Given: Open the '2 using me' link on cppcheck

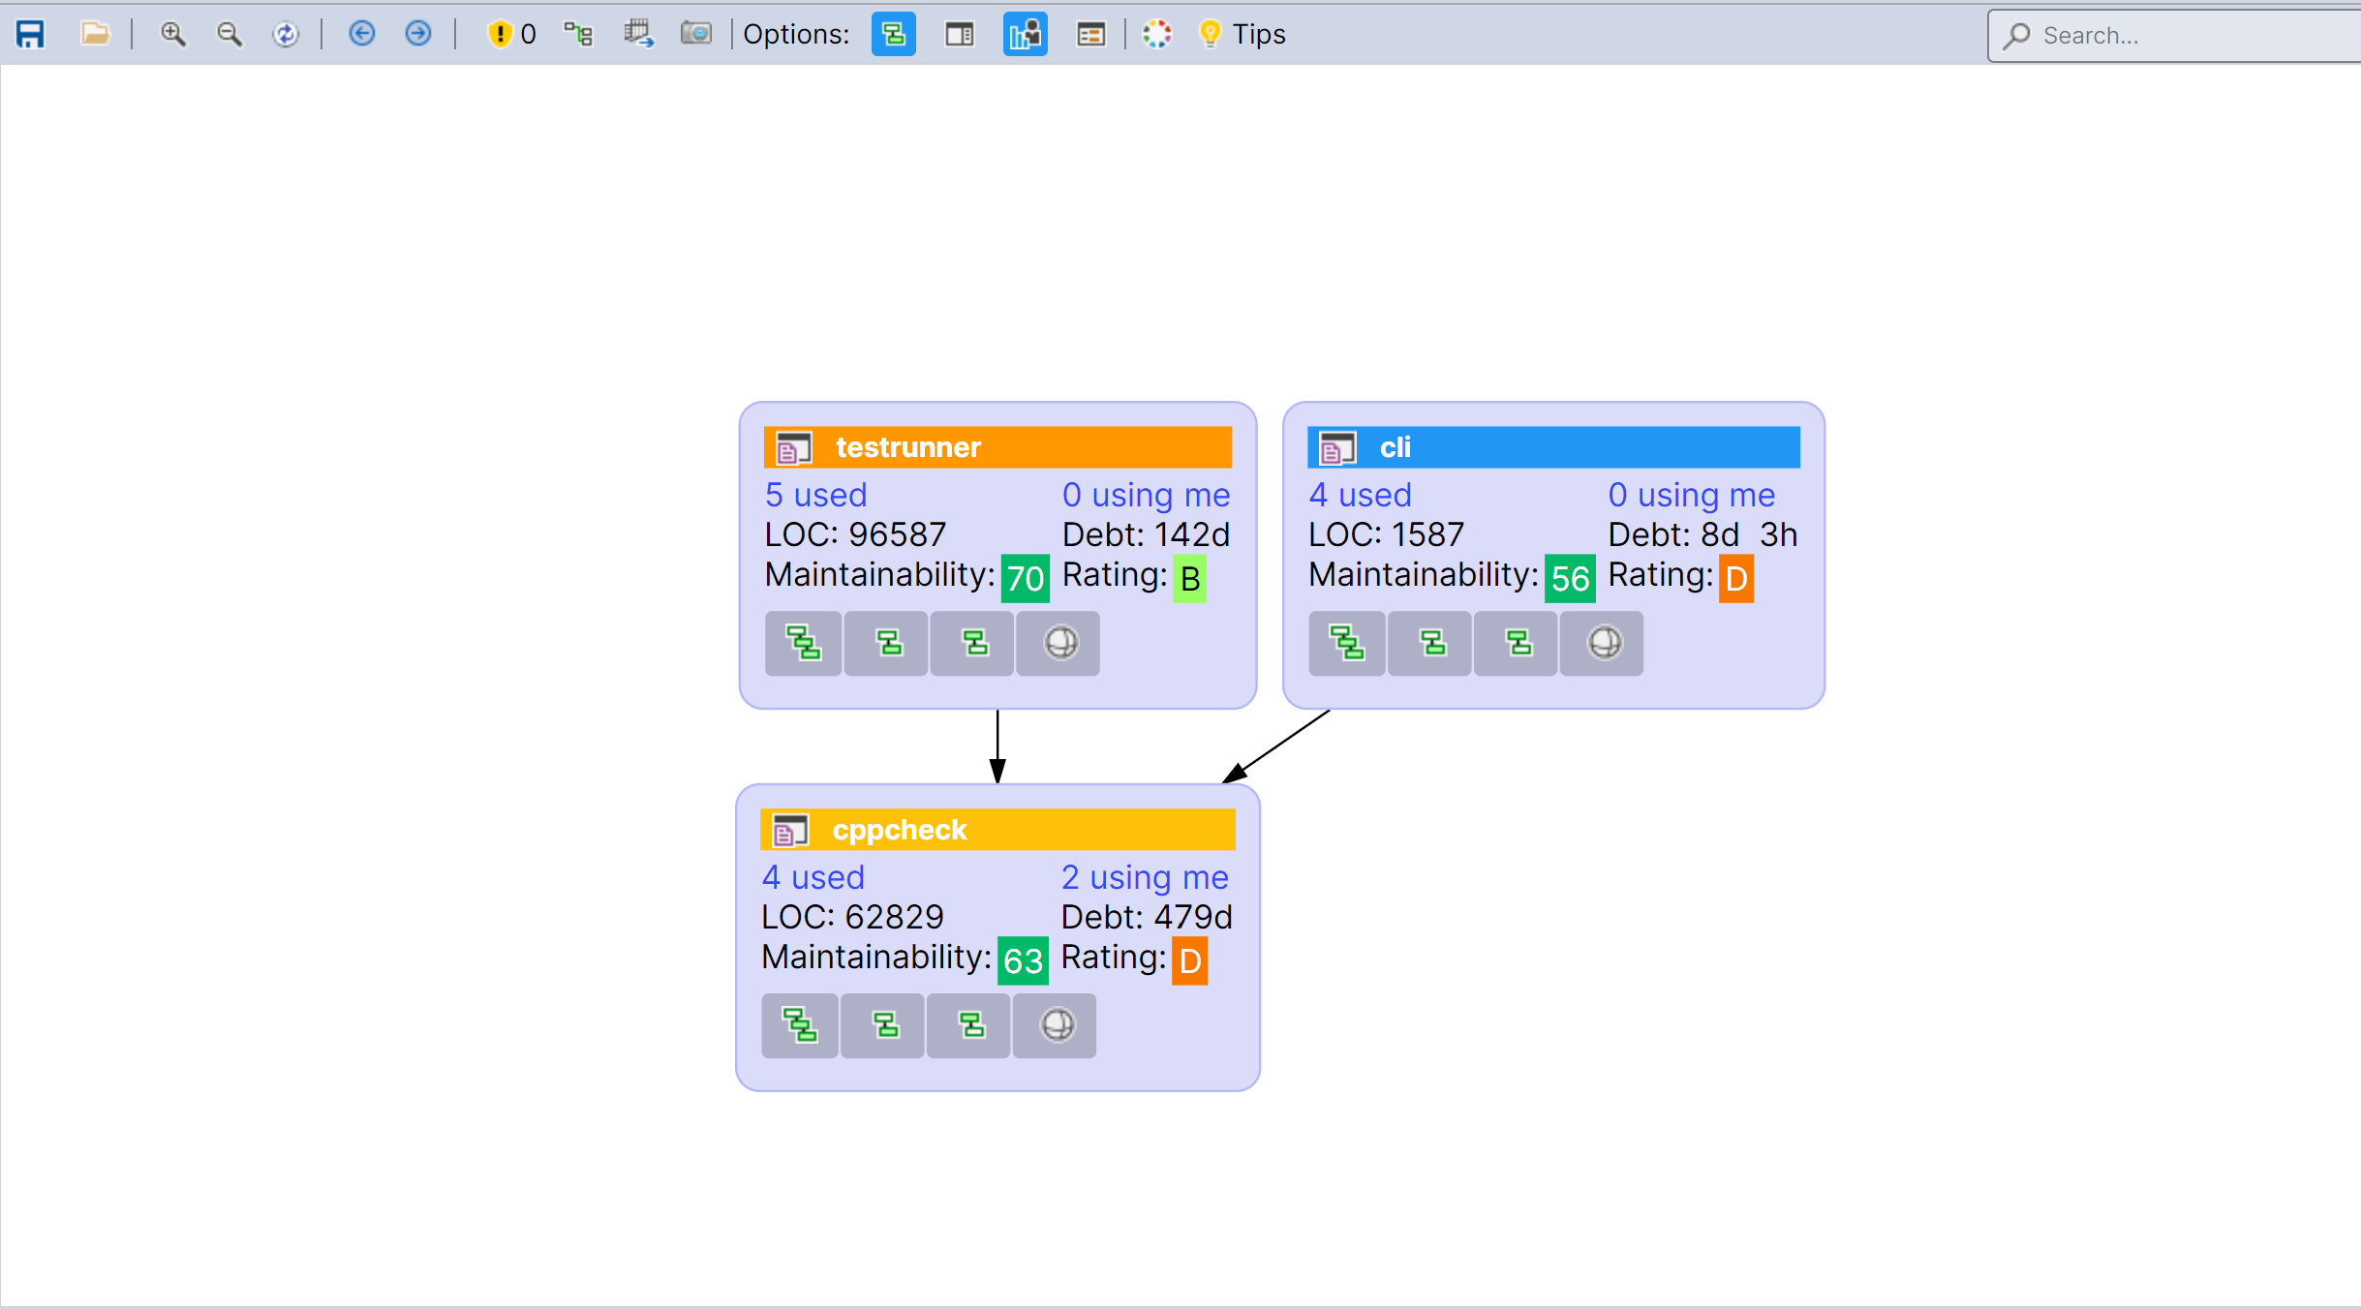Looking at the screenshot, I should point(1144,877).
